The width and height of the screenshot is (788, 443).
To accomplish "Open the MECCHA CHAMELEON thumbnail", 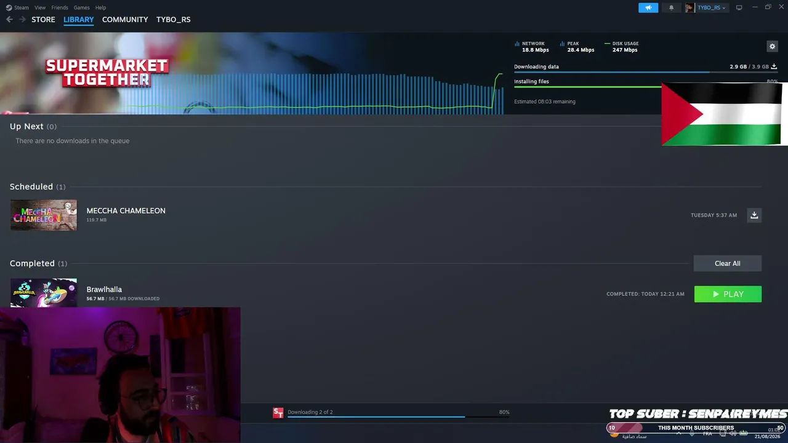I will [x=44, y=215].
